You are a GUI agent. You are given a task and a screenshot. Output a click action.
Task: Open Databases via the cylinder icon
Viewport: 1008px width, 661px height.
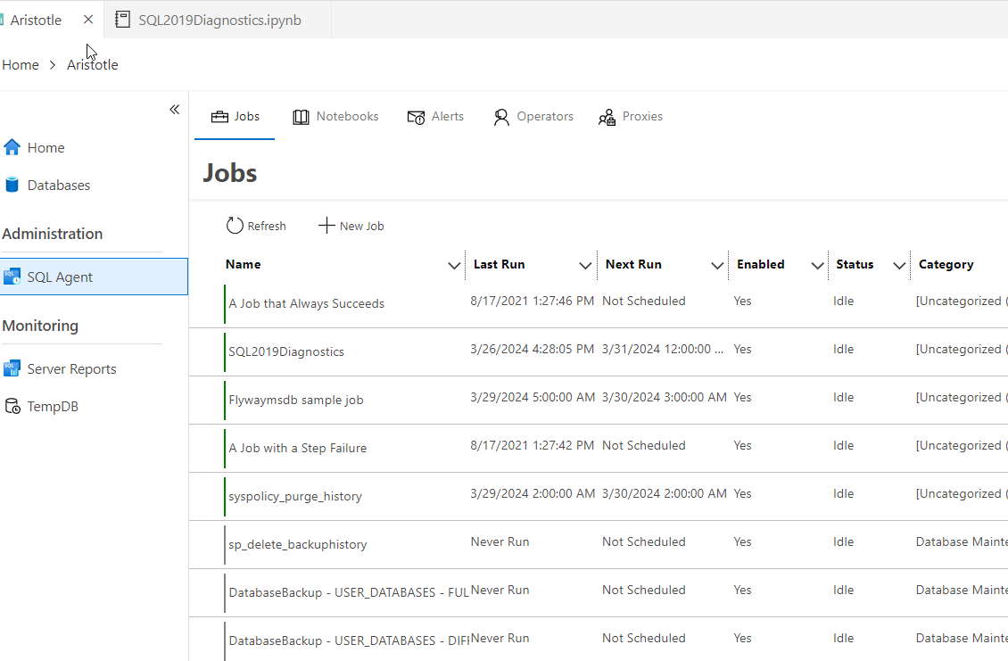point(12,185)
